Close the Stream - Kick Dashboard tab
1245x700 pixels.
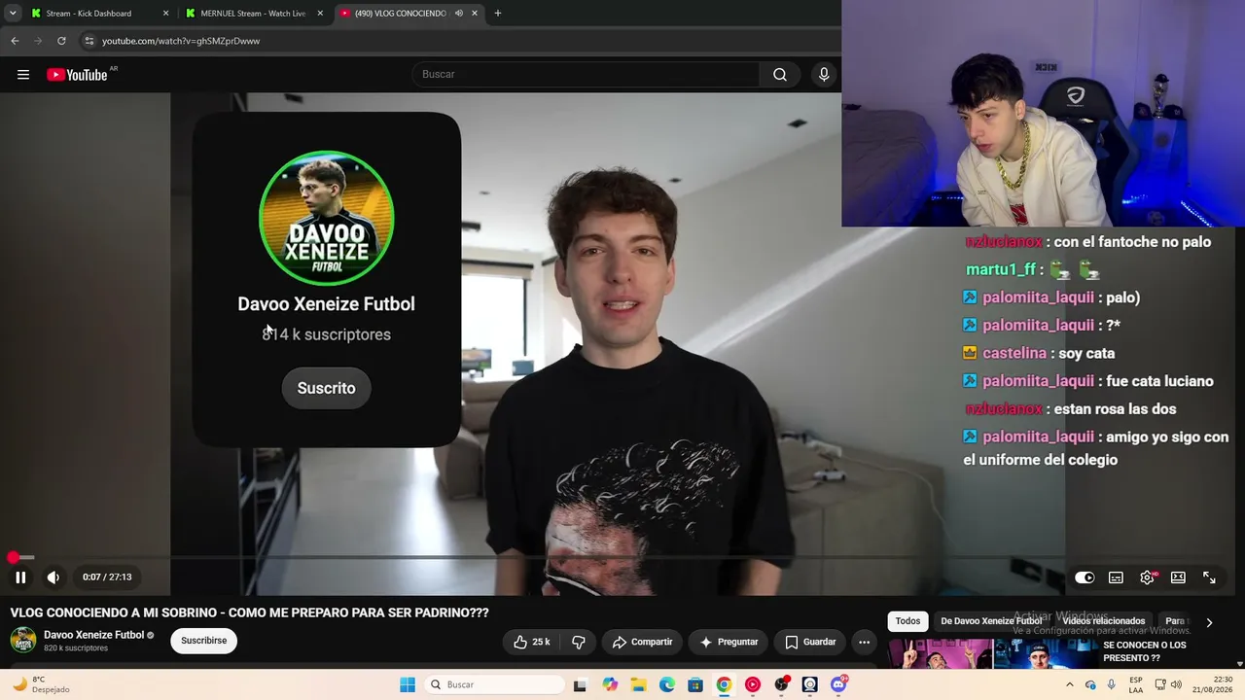pyautogui.click(x=165, y=14)
